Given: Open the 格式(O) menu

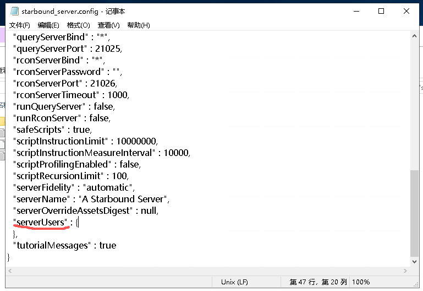Looking at the screenshot, I should click(x=78, y=25).
